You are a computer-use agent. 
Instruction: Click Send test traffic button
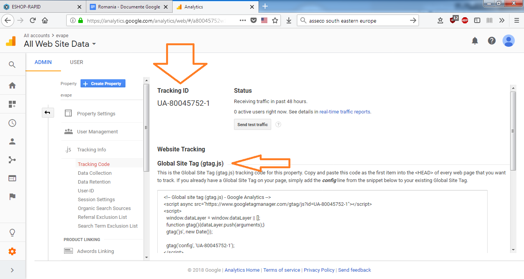(252, 125)
